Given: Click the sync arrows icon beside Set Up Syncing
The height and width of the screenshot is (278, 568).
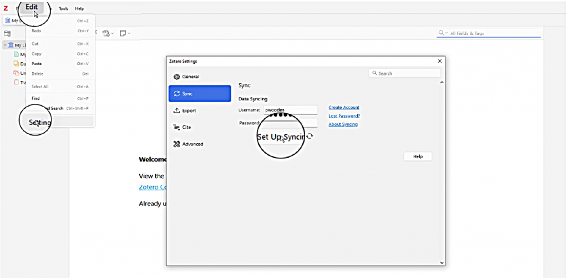Looking at the screenshot, I should click(x=310, y=136).
